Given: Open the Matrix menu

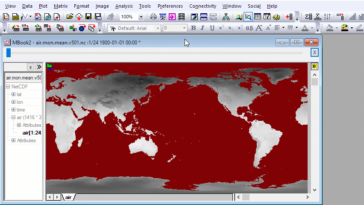Looking at the screenshot, I should (x=61, y=6).
